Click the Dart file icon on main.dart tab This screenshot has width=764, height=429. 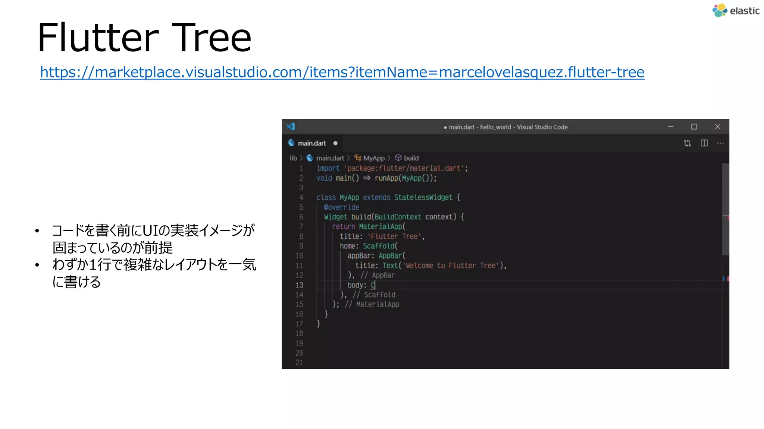tap(291, 143)
